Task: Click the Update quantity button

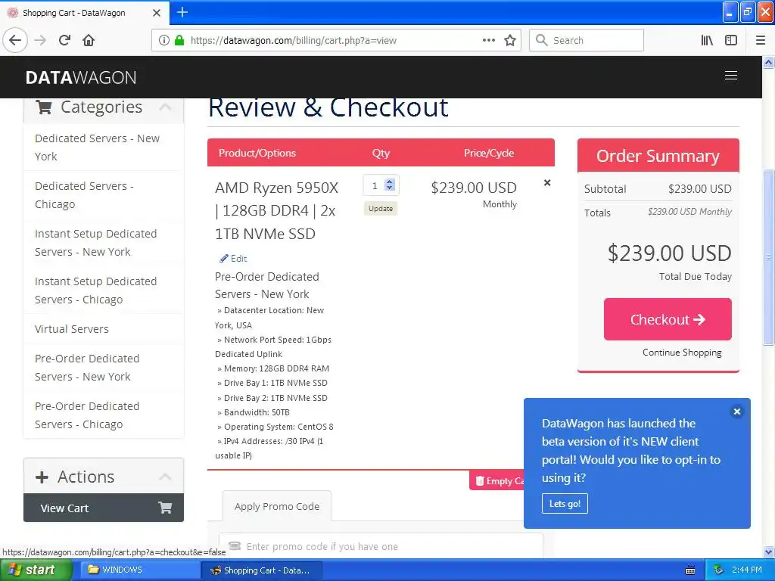Action: (381, 209)
